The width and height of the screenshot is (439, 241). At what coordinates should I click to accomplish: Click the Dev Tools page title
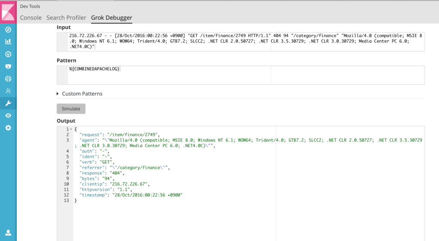coord(30,6)
